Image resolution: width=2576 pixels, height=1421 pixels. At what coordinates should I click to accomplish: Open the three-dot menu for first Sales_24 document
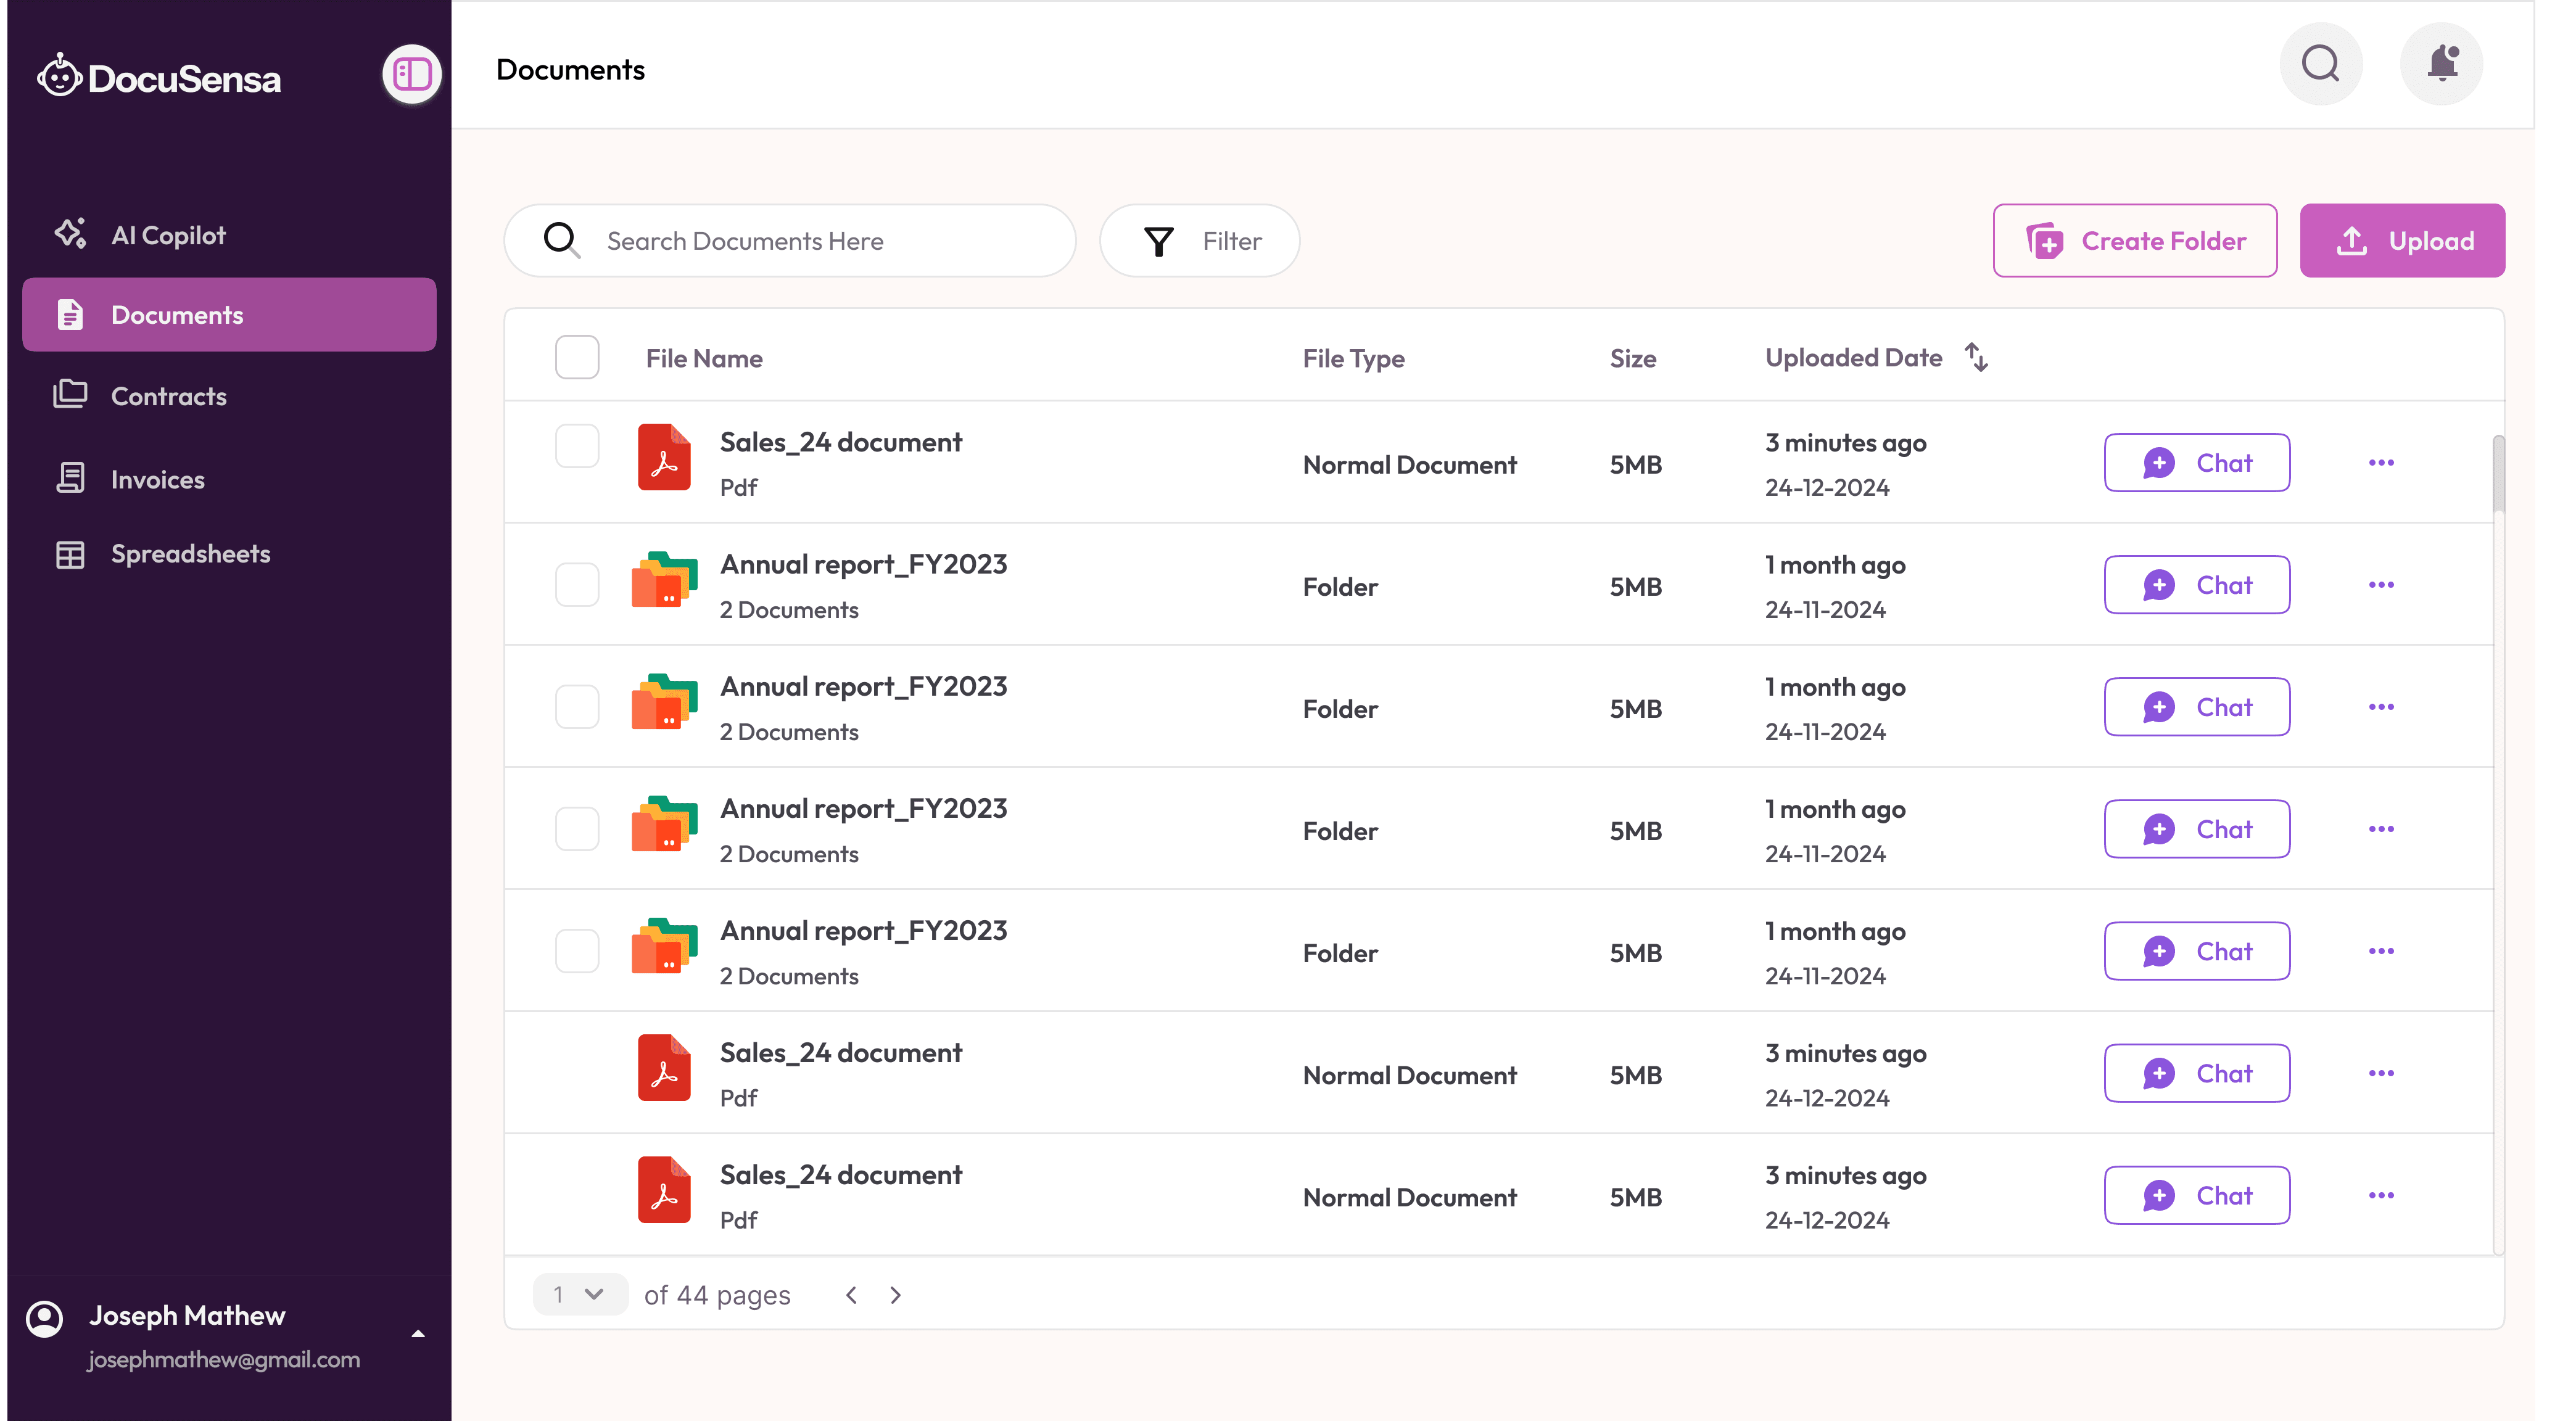[2381, 463]
